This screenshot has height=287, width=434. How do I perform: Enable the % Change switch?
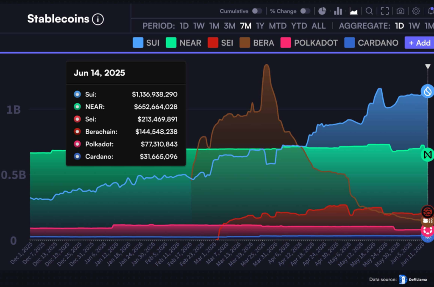click(305, 11)
